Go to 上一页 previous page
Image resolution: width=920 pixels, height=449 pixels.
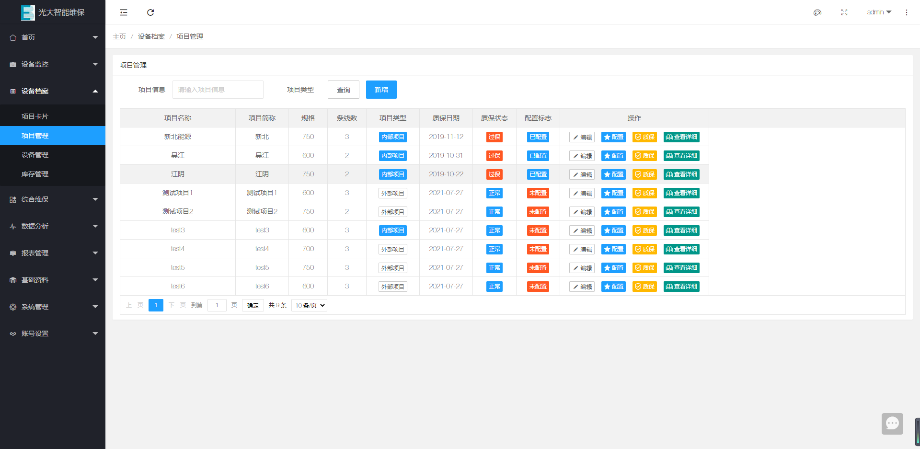pos(135,305)
